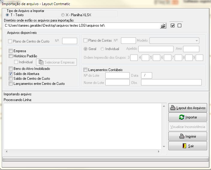Open the folder browse icon beside directory path
211x170 pixels.
[x=163, y=26]
